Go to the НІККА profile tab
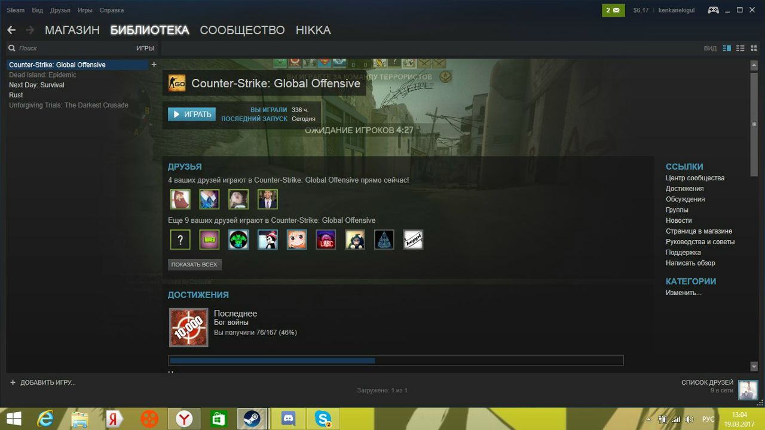Viewport: 765px width, 430px height. point(313,30)
